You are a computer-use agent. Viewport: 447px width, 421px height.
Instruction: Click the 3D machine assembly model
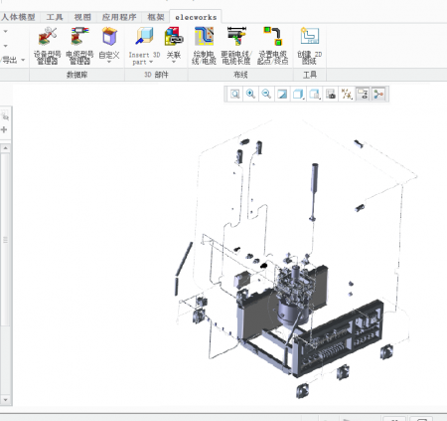[x=295, y=259]
